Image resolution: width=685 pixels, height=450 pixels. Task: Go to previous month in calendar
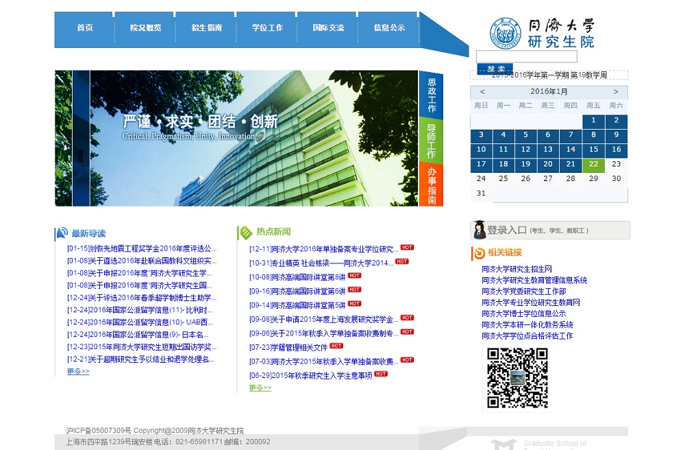click(x=482, y=92)
